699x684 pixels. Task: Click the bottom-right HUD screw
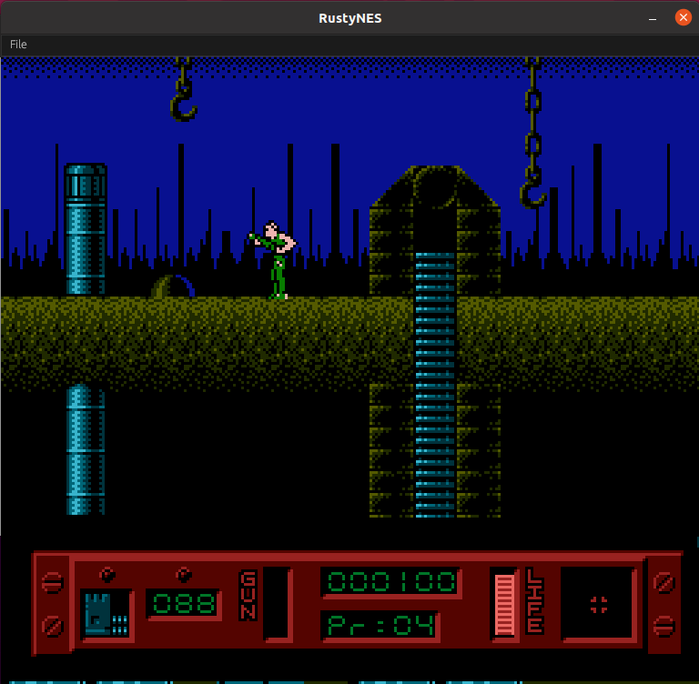pos(664,626)
